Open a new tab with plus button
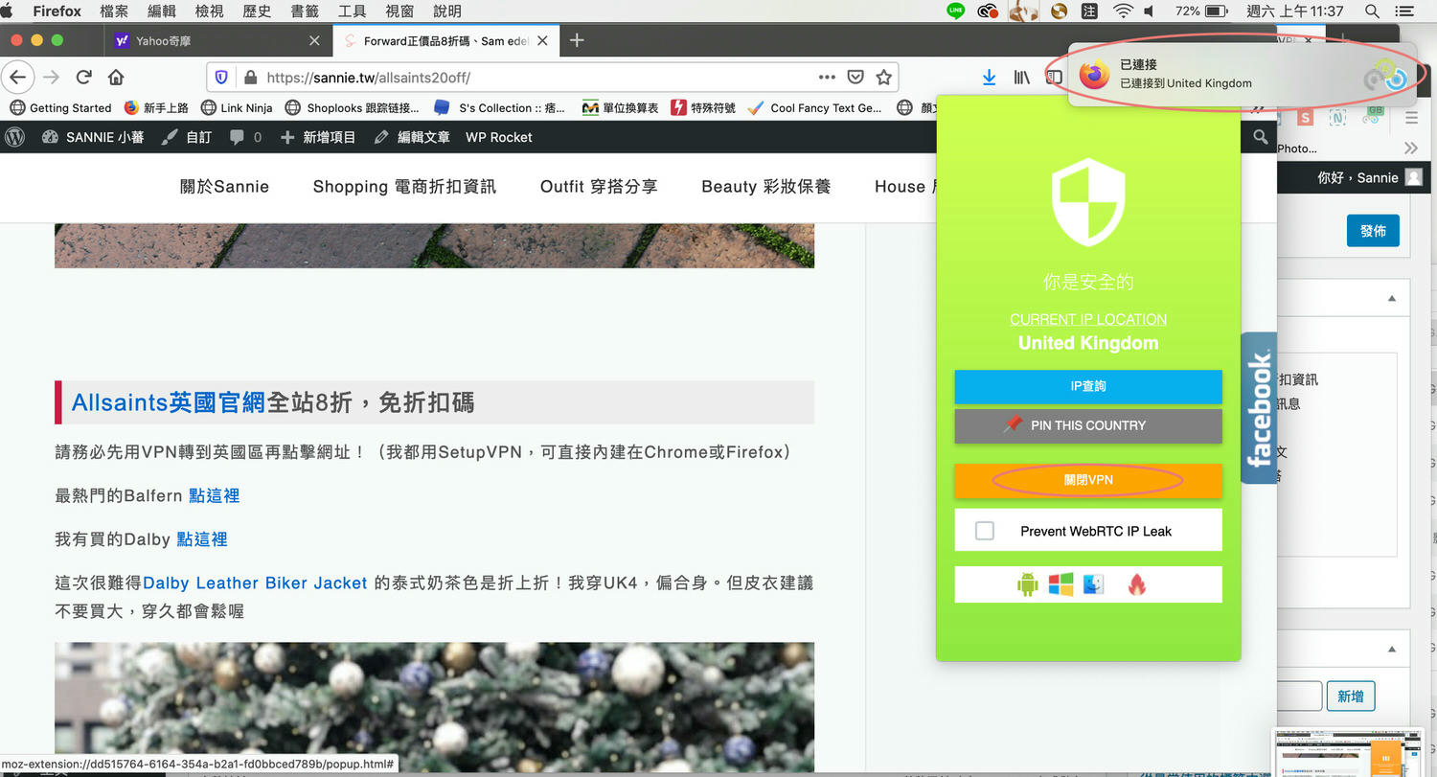 [x=577, y=40]
